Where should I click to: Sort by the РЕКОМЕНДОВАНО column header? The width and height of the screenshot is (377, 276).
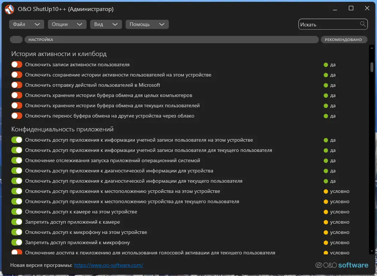pos(343,40)
